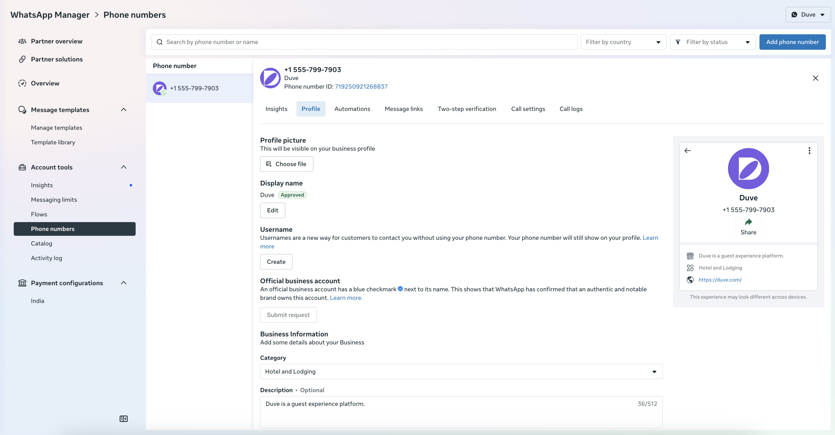The height and width of the screenshot is (435, 835).
Task: Click the Partner solutions link icon
Action: click(x=22, y=59)
